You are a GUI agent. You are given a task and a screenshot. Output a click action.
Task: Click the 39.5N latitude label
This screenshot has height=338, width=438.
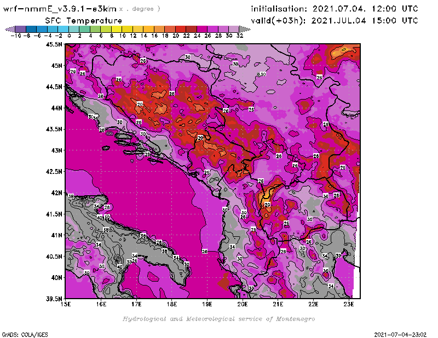click(54, 299)
